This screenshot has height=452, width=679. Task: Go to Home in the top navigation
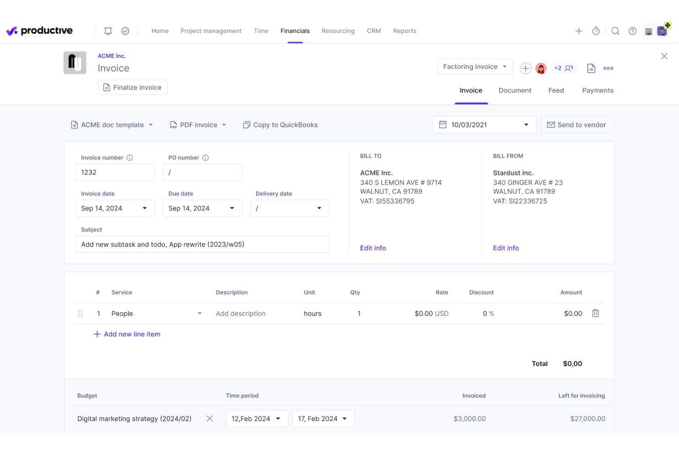click(160, 31)
